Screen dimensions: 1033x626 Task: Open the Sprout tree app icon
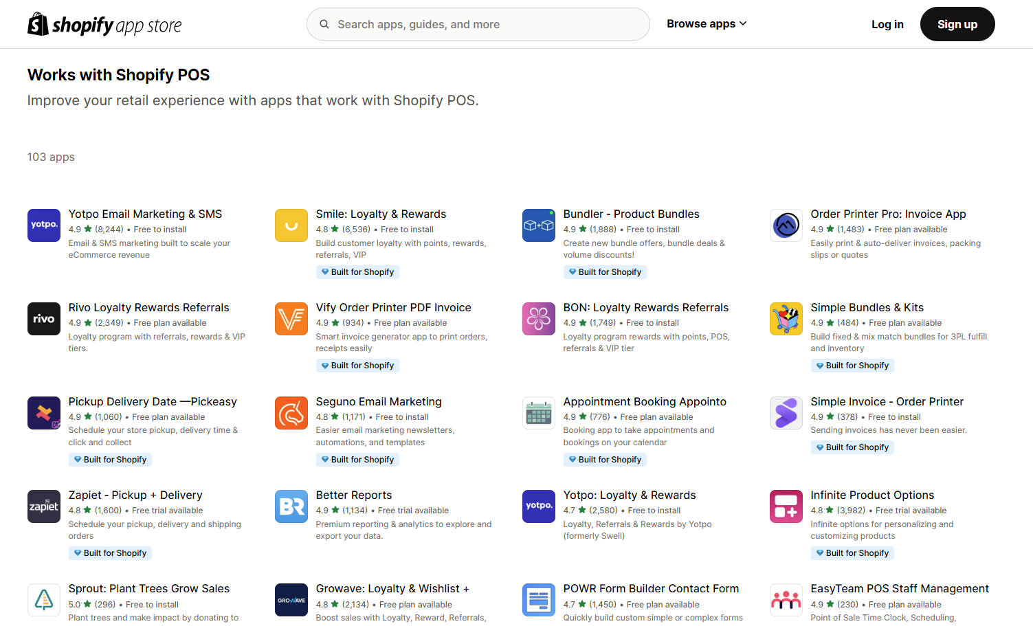44,600
